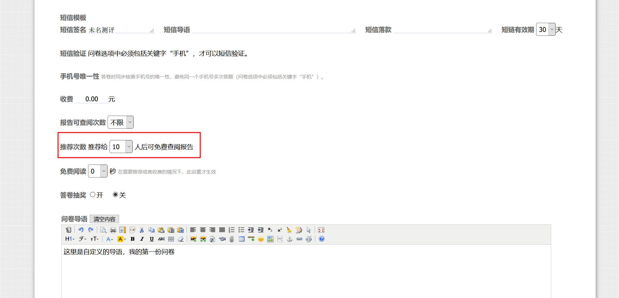619x298 pixels.
Task: Click the paste clipboard icon
Action: pos(161,230)
